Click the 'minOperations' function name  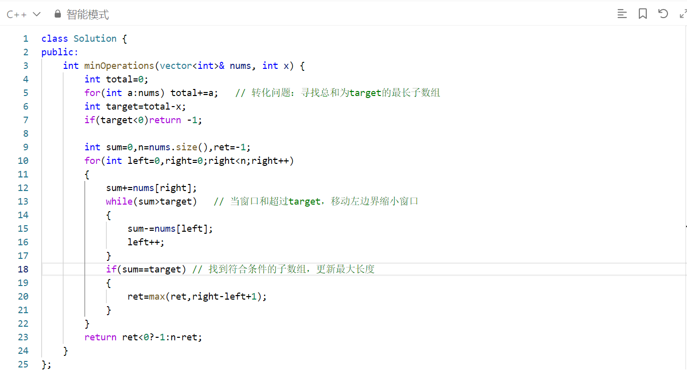119,66
